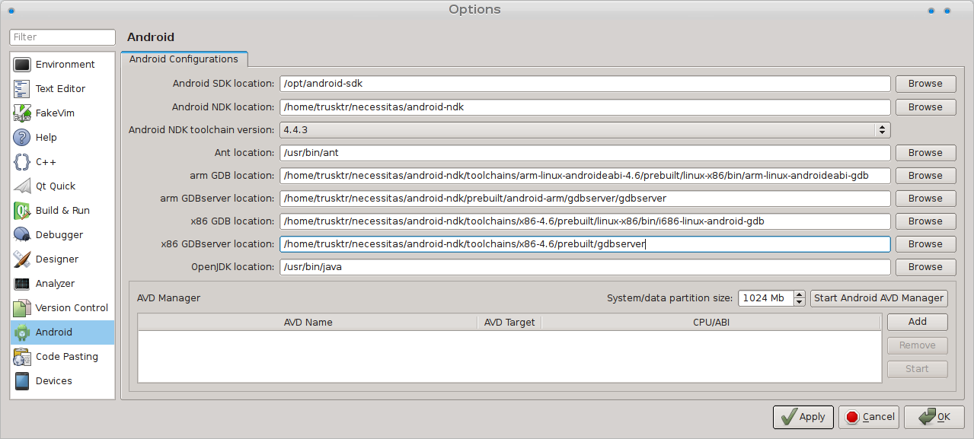974x439 pixels.
Task: Open the Environment settings category icon
Action: coord(22,65)
